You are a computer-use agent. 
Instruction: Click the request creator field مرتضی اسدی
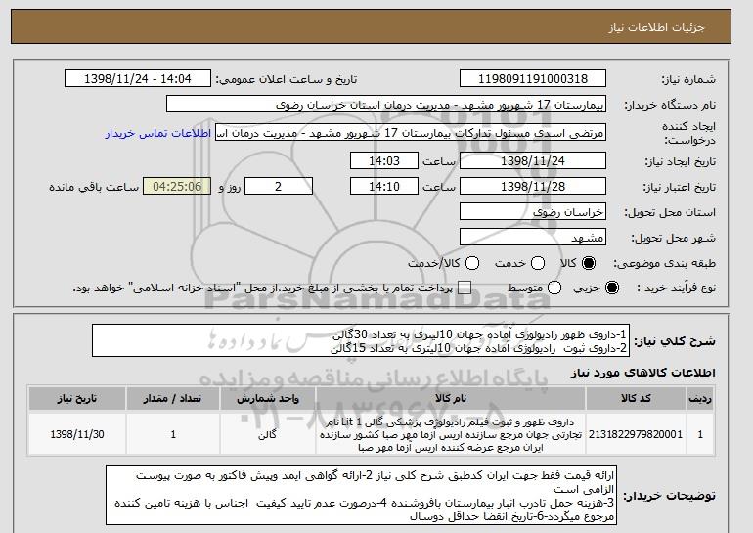coord(411,133)
